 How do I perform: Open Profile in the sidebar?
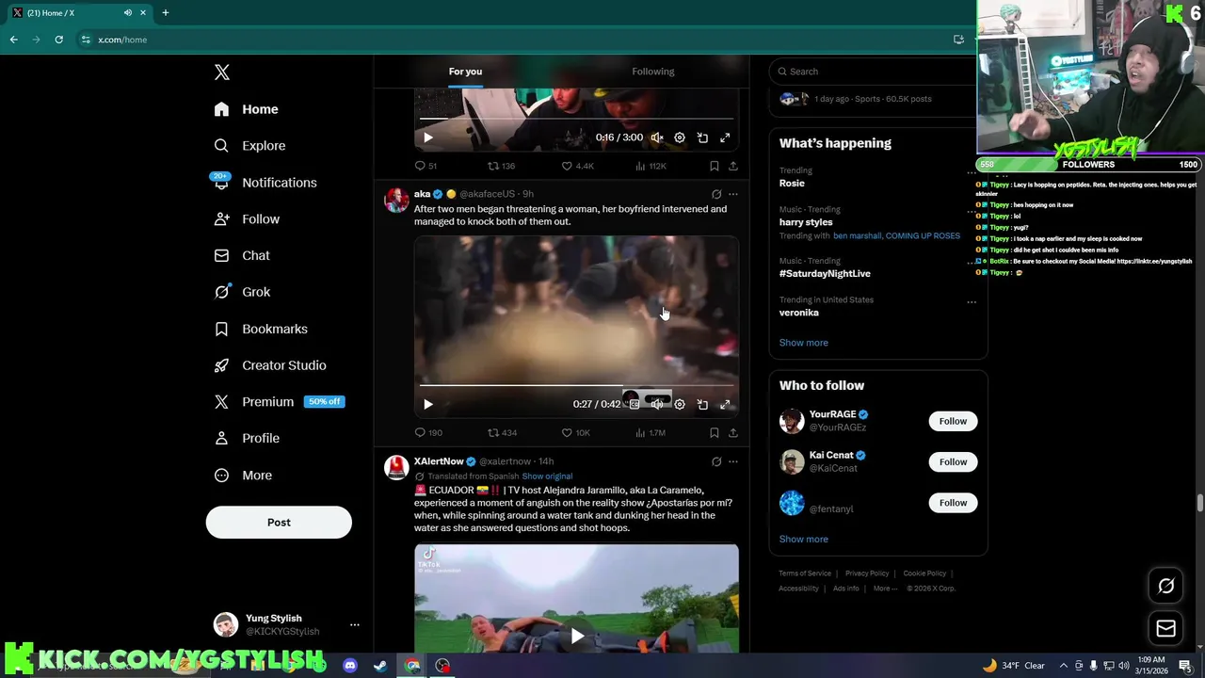[x=247, y=438]
